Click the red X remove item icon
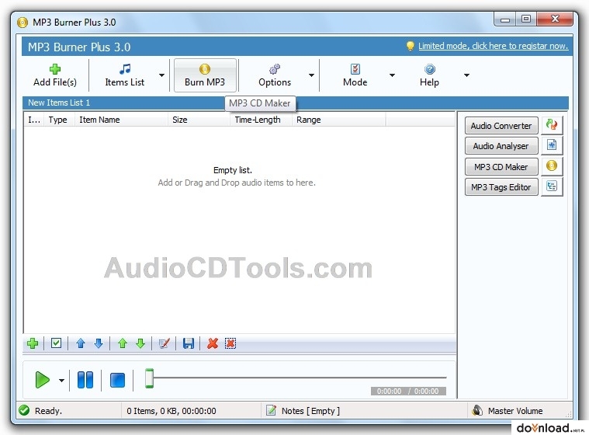The image size is (589, 435). coord(213,343)
